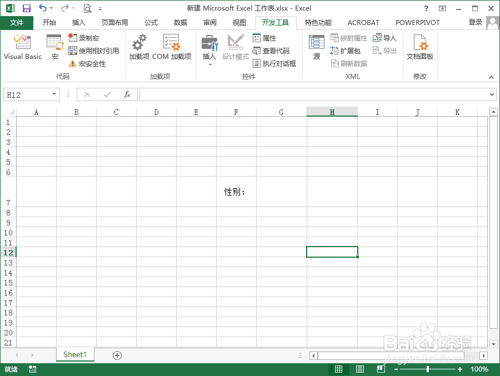Select row 12 header

8,252
